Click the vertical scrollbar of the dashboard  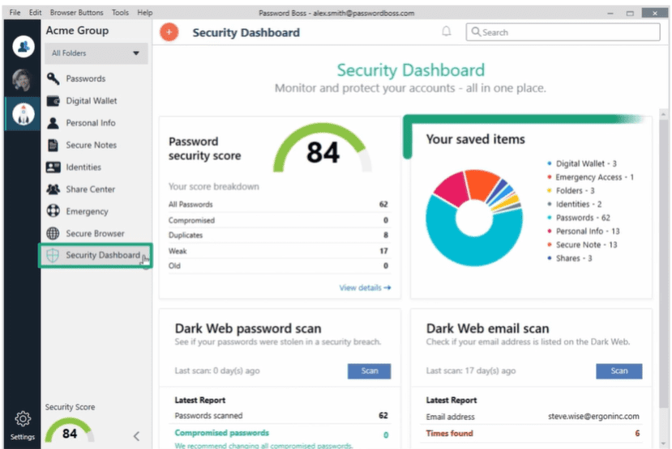click(663, 265)
